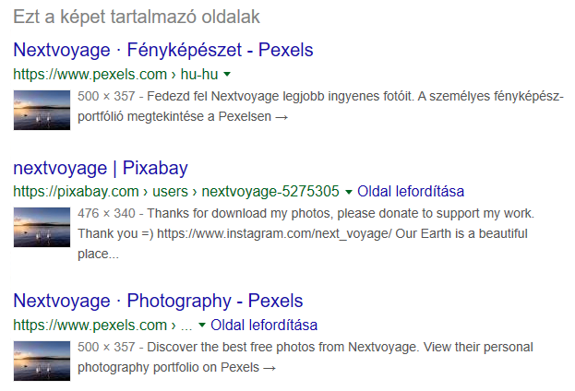Viewport: 575px width, 391px height.
Task: Click thumbnail of the Fényképészet Pexels result
Action: pos(42,108)
